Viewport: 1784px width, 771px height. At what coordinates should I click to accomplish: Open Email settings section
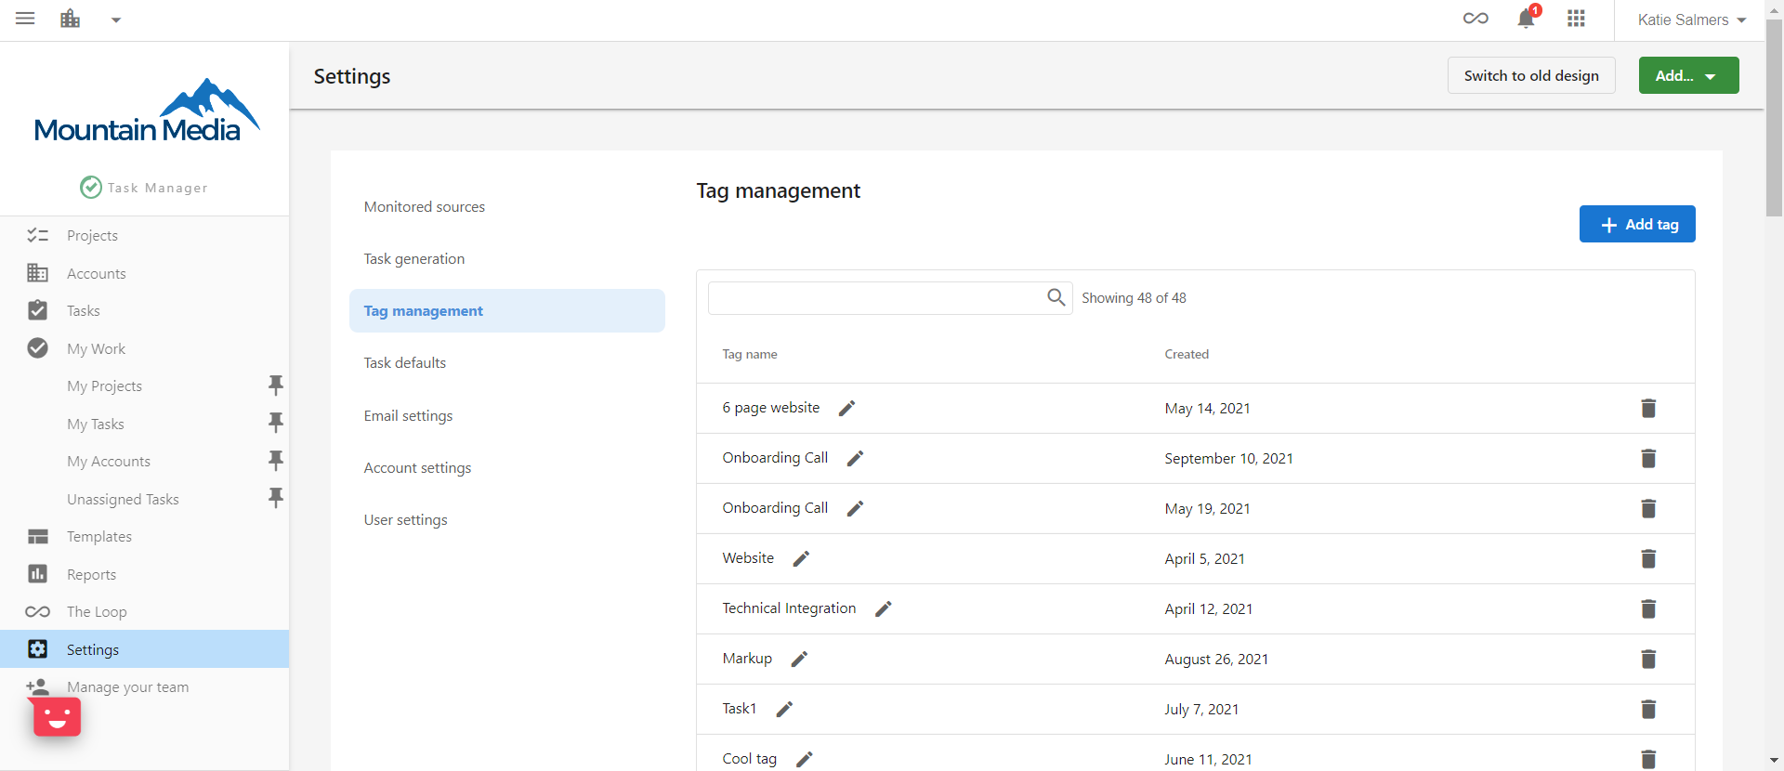pyautogui.click(x=409, y=415)
